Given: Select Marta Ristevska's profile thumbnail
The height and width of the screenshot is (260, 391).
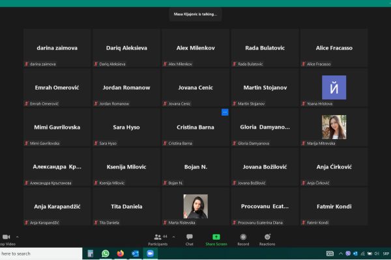Looking at the screenshot, I should (x=195, y=206).
